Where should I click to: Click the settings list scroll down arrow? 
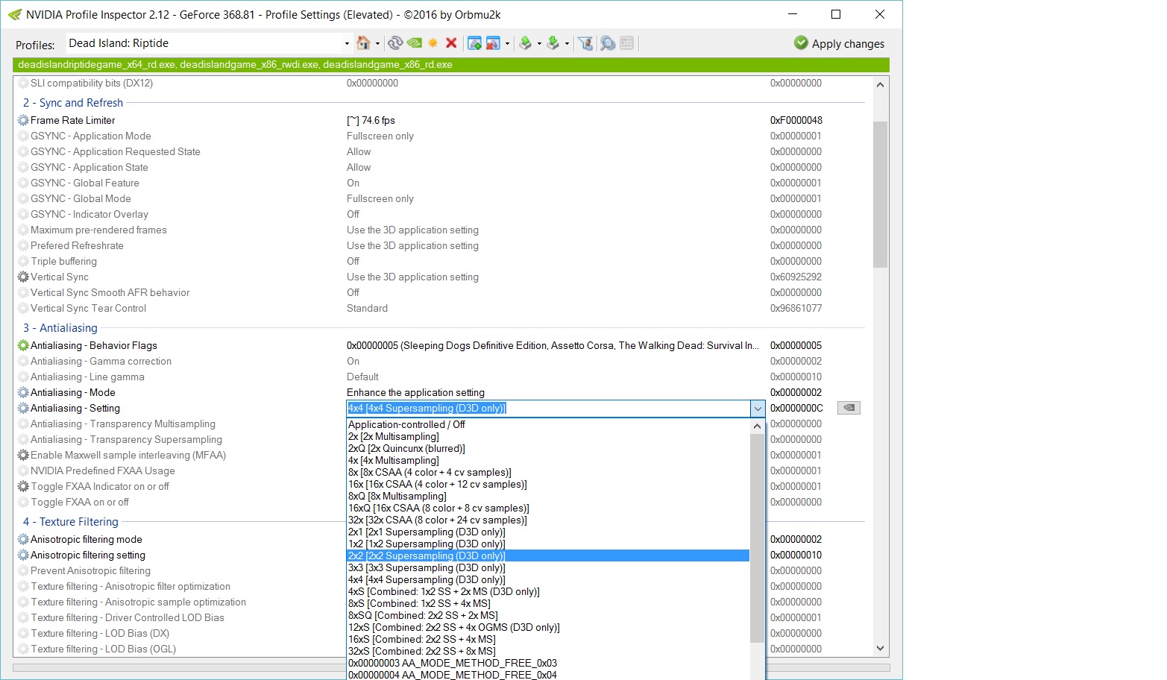pos(880,649)
